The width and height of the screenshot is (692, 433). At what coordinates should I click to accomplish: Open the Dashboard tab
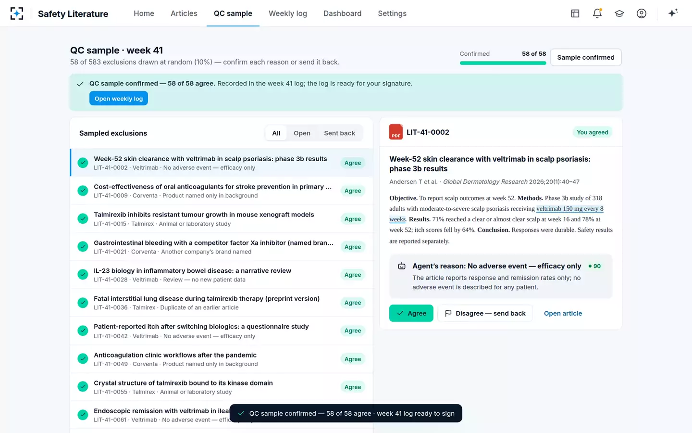[342, 13]
